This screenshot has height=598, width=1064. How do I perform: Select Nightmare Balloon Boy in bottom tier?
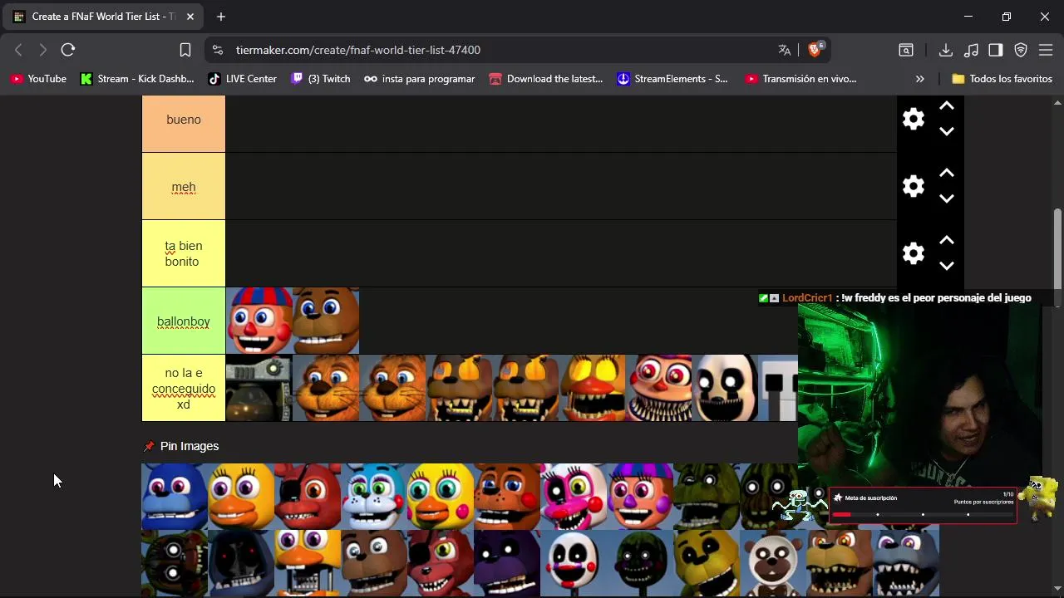(658, 388)
